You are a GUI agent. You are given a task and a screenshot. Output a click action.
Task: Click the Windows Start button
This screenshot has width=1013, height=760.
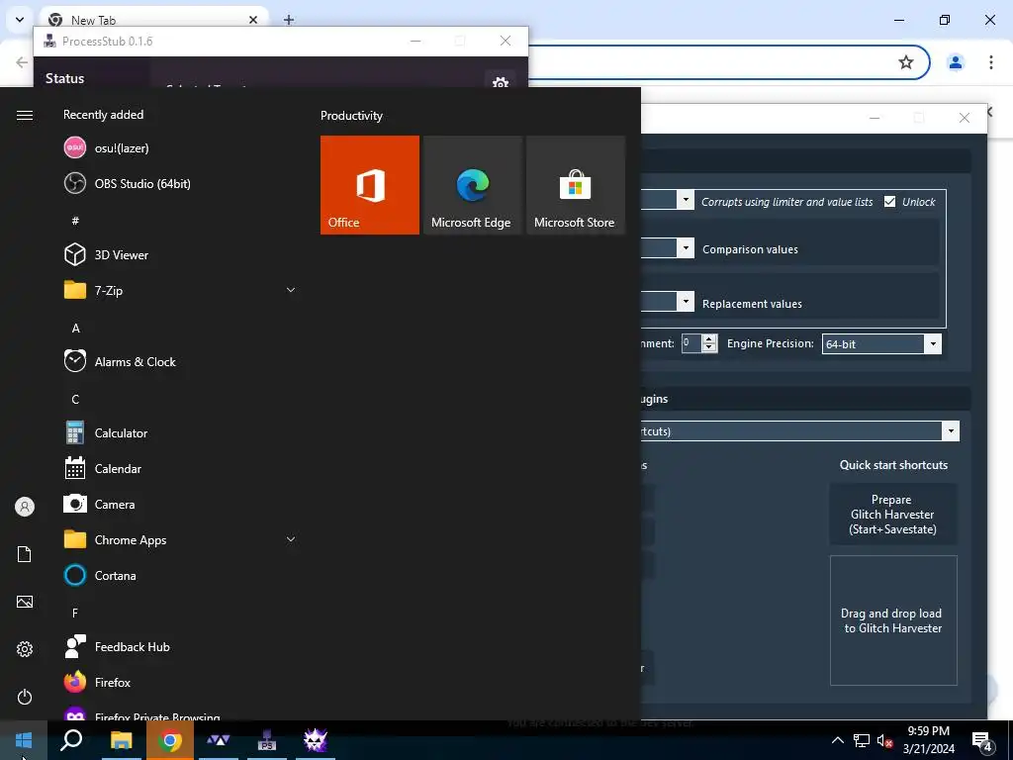[24, 740]
